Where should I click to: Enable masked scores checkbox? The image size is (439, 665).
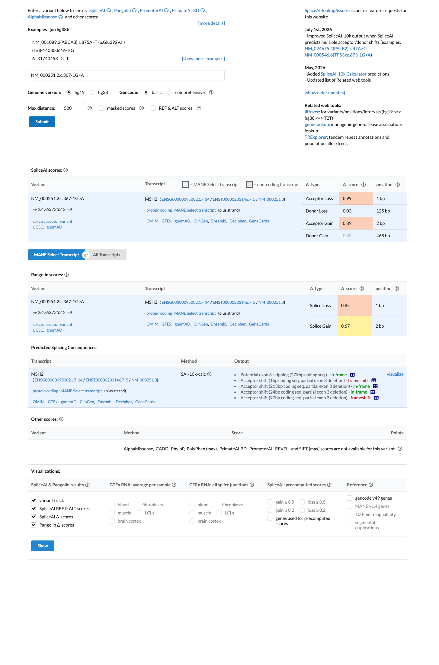click(x=101, y=108)
